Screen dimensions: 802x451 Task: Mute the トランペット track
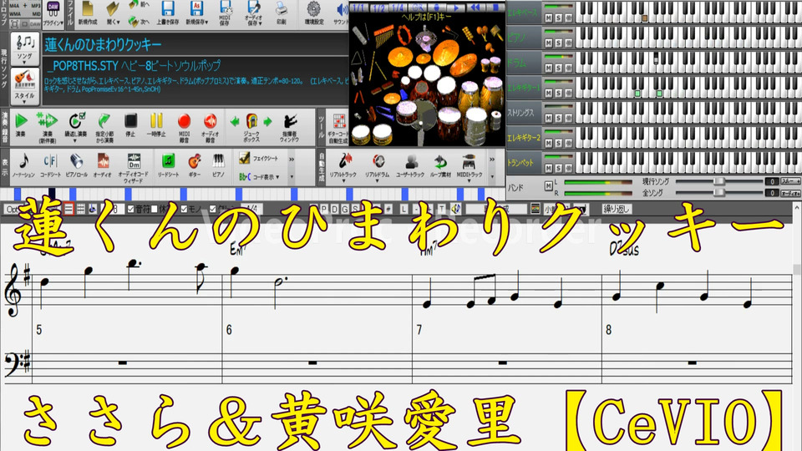[x=548, y=168]
